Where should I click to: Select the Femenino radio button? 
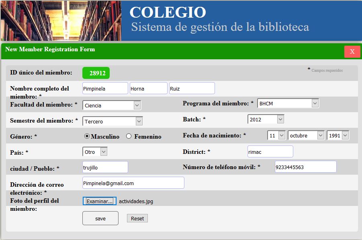(128, 136)
